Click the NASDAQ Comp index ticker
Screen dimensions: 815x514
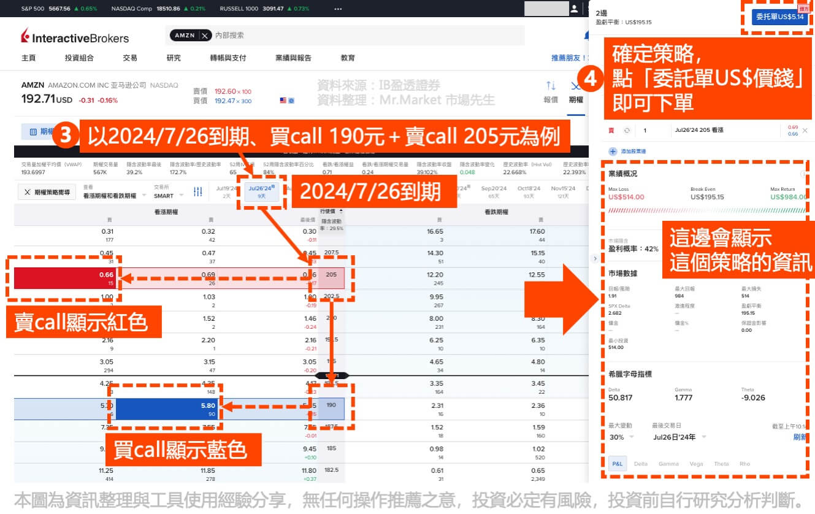click(158, 9)
